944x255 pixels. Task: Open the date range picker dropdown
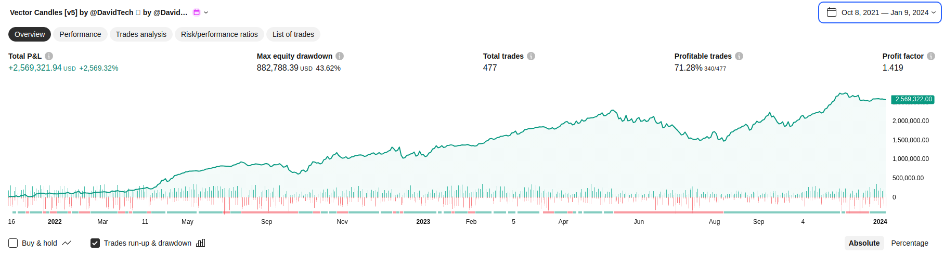click(x=934, y=12)
